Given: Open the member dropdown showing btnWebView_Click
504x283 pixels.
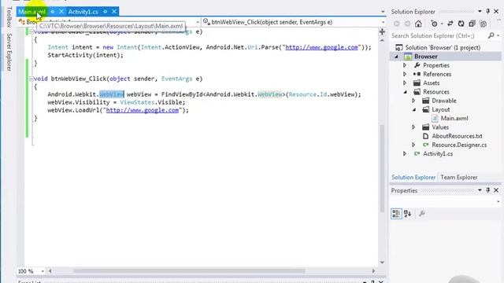Looking at the screenshot, I should pyautogui.click(x=383, y=22).
